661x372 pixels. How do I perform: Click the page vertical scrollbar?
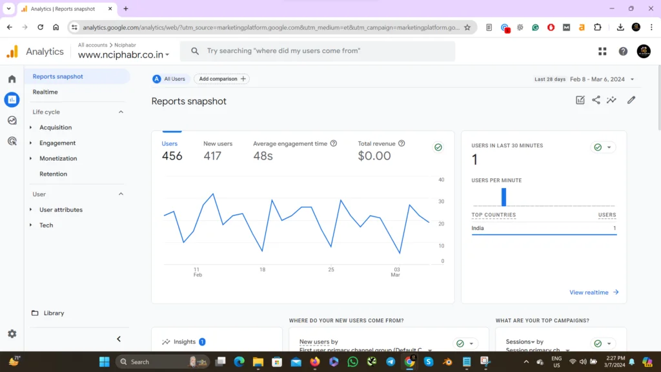point(658,98)
